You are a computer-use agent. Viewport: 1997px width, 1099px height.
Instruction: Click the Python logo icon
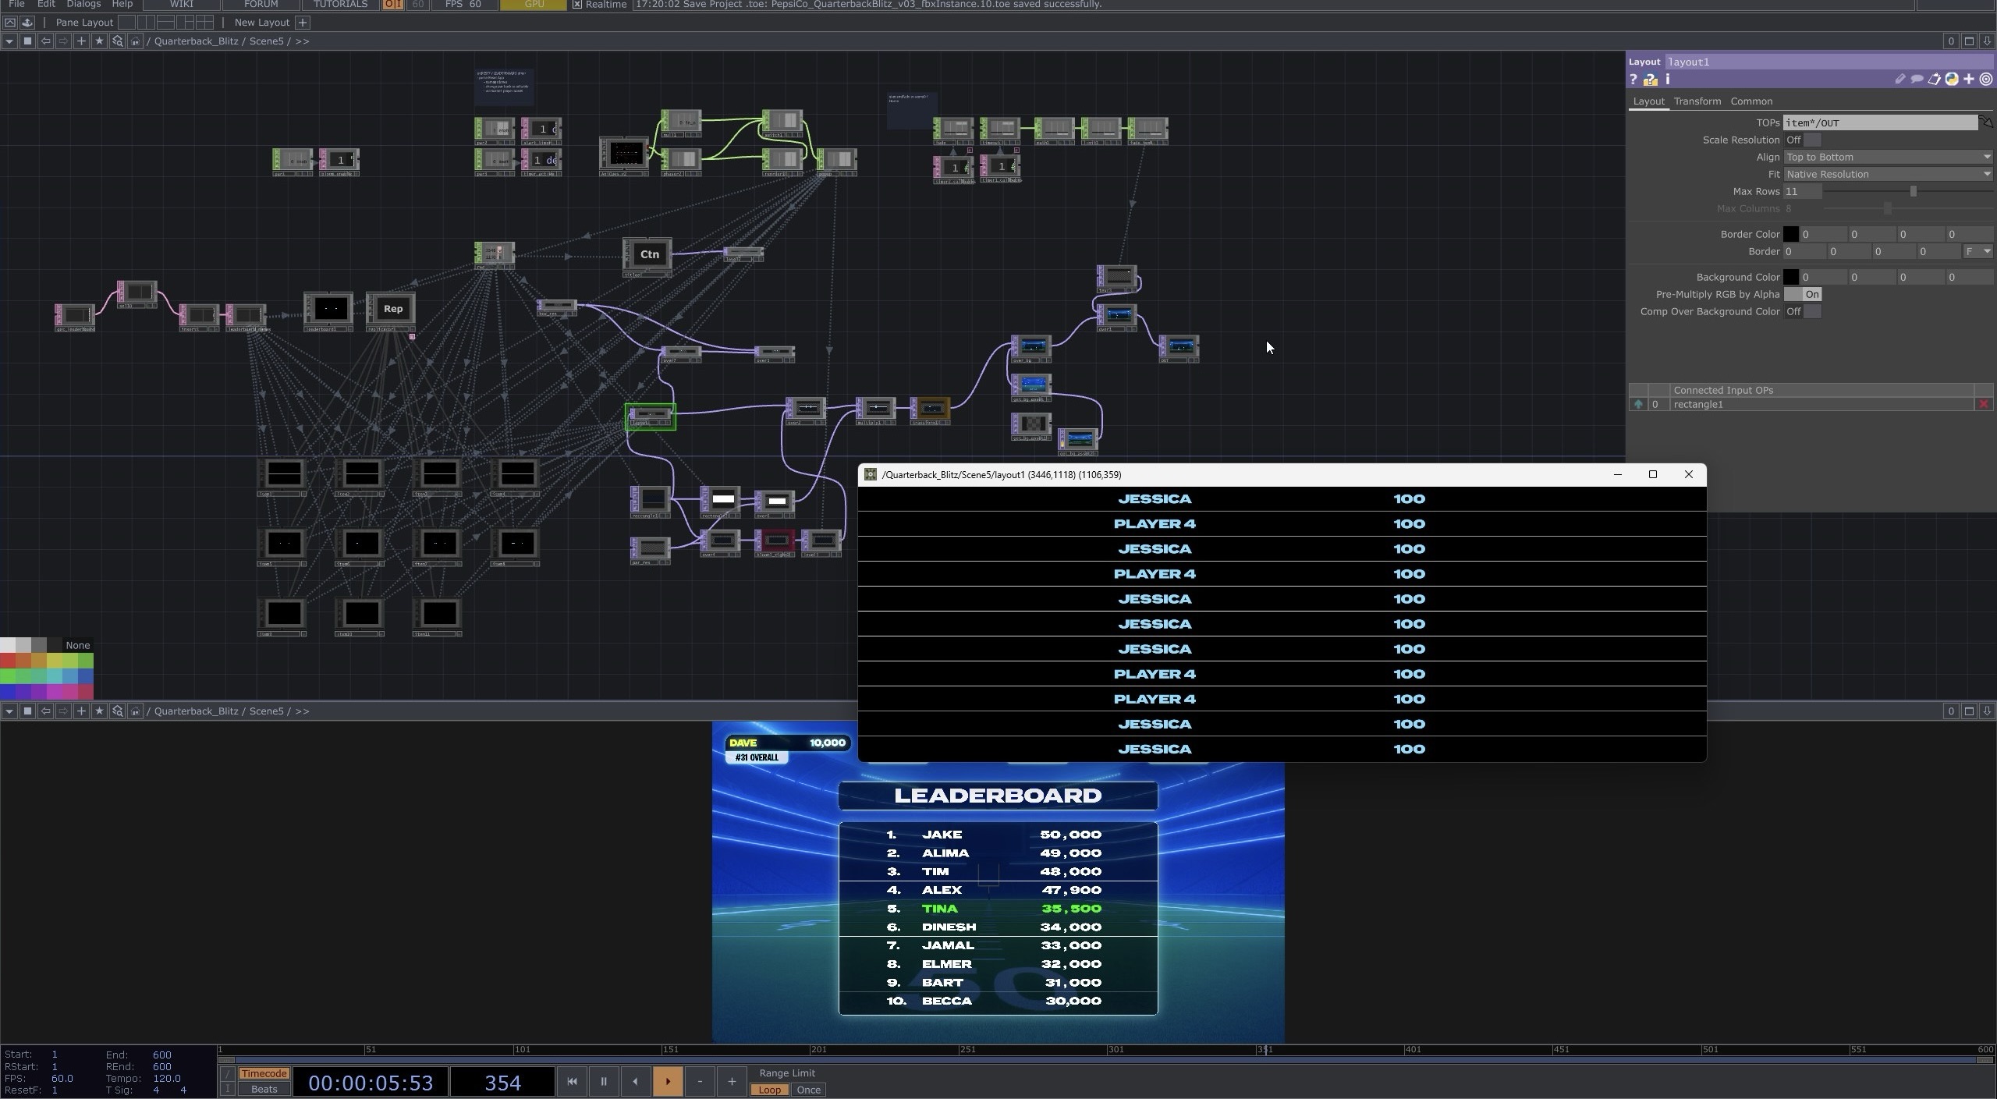(x=1952, y=80)
